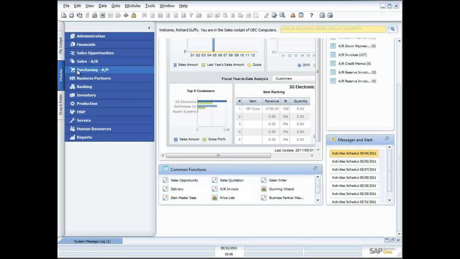Open the Calendar toolbar icon
Image resolution: width=460 pixels, height=259 pixels.
(x=301, y=15)
